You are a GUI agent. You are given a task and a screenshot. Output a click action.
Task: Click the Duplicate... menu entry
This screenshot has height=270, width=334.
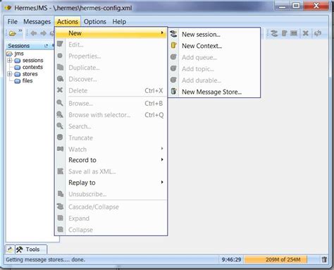(111, 68)
